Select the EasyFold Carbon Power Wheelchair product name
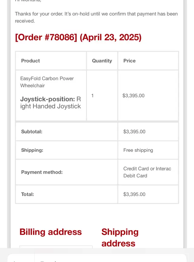Viewport: 194px width, 262px height. (x=47, y=82)
